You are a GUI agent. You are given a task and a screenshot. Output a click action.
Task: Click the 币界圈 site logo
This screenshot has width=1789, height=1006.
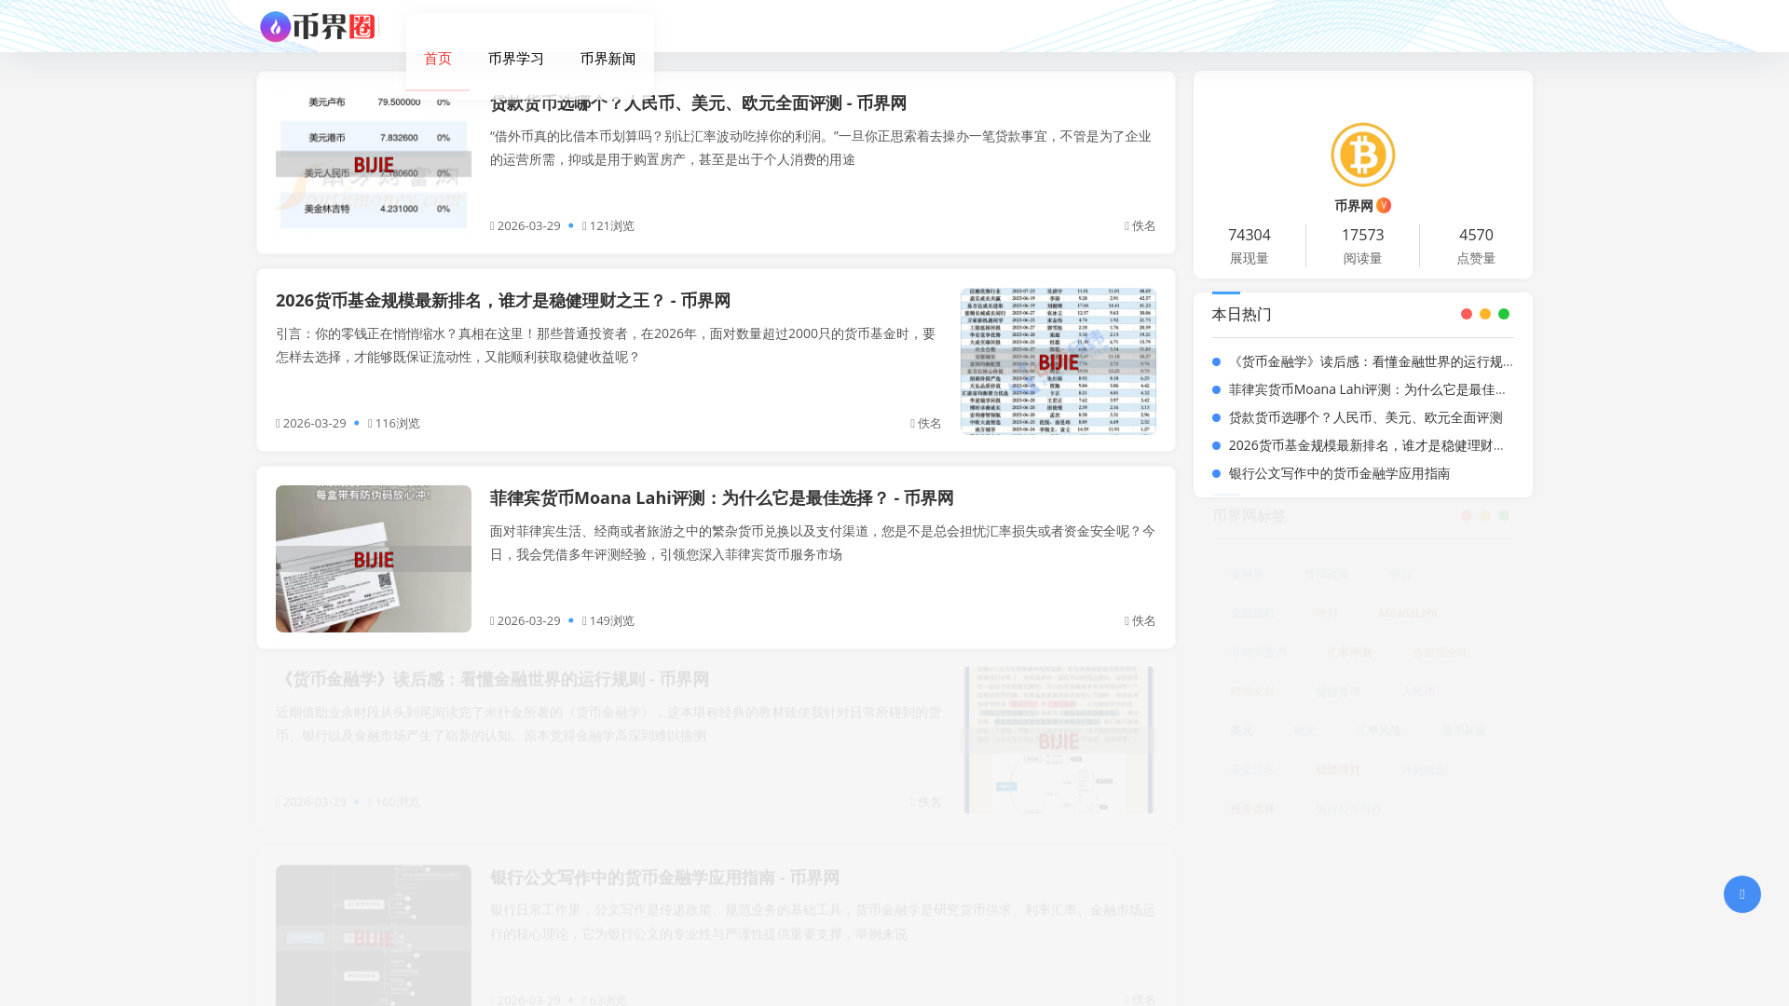pos(318,27)
